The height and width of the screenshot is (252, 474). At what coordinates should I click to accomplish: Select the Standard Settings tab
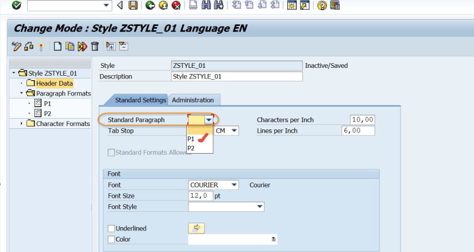141,100
